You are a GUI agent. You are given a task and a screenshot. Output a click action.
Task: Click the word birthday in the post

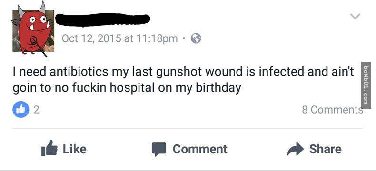point(218,88)
